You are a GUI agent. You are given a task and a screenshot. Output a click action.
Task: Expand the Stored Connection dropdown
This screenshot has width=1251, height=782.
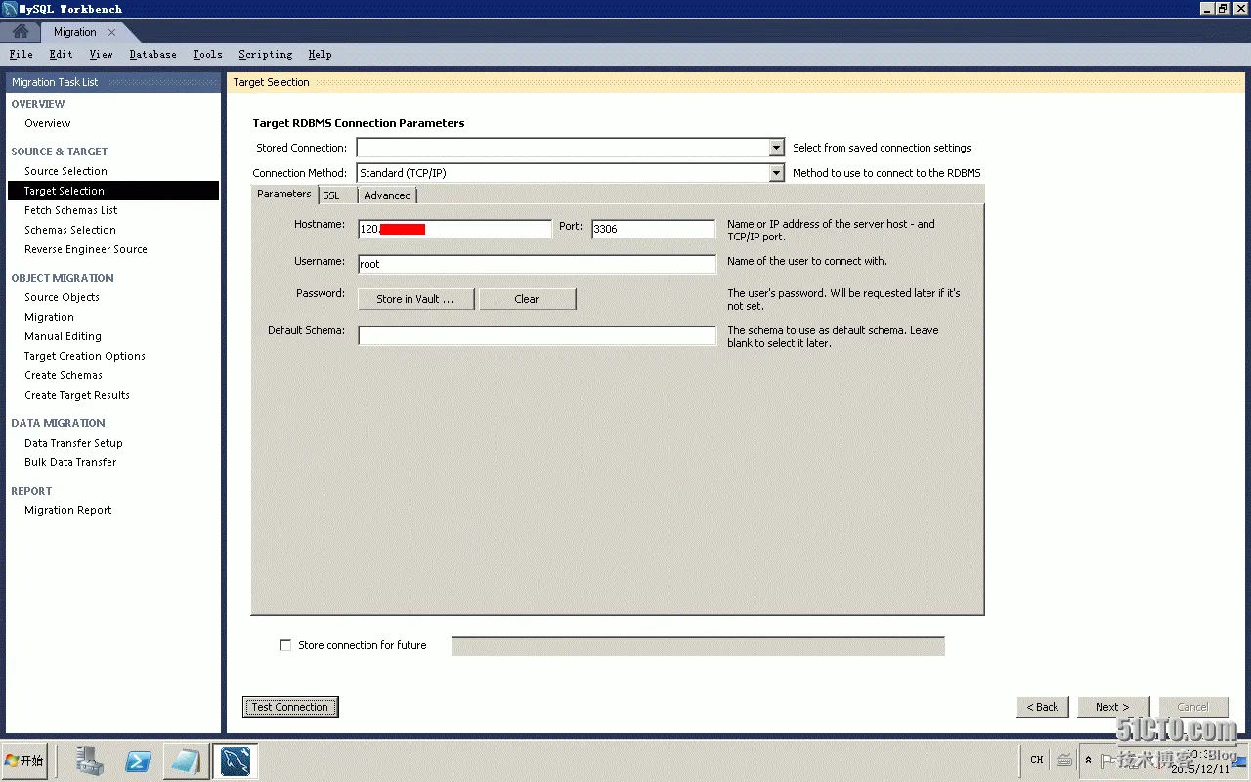776,148
